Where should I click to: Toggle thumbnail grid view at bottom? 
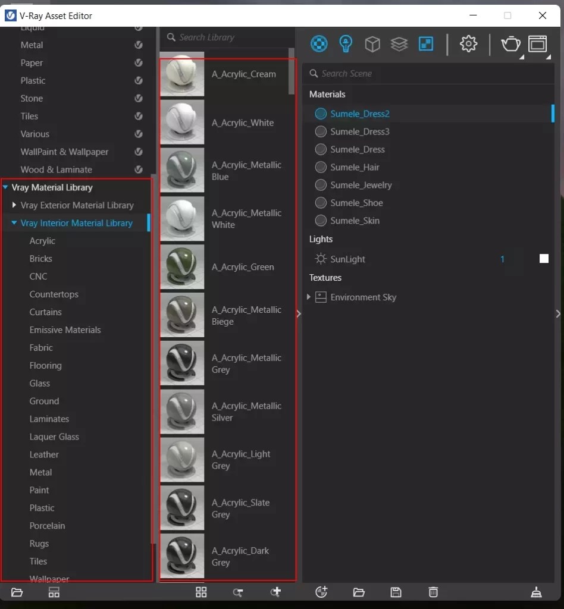(x=200, y=592)
